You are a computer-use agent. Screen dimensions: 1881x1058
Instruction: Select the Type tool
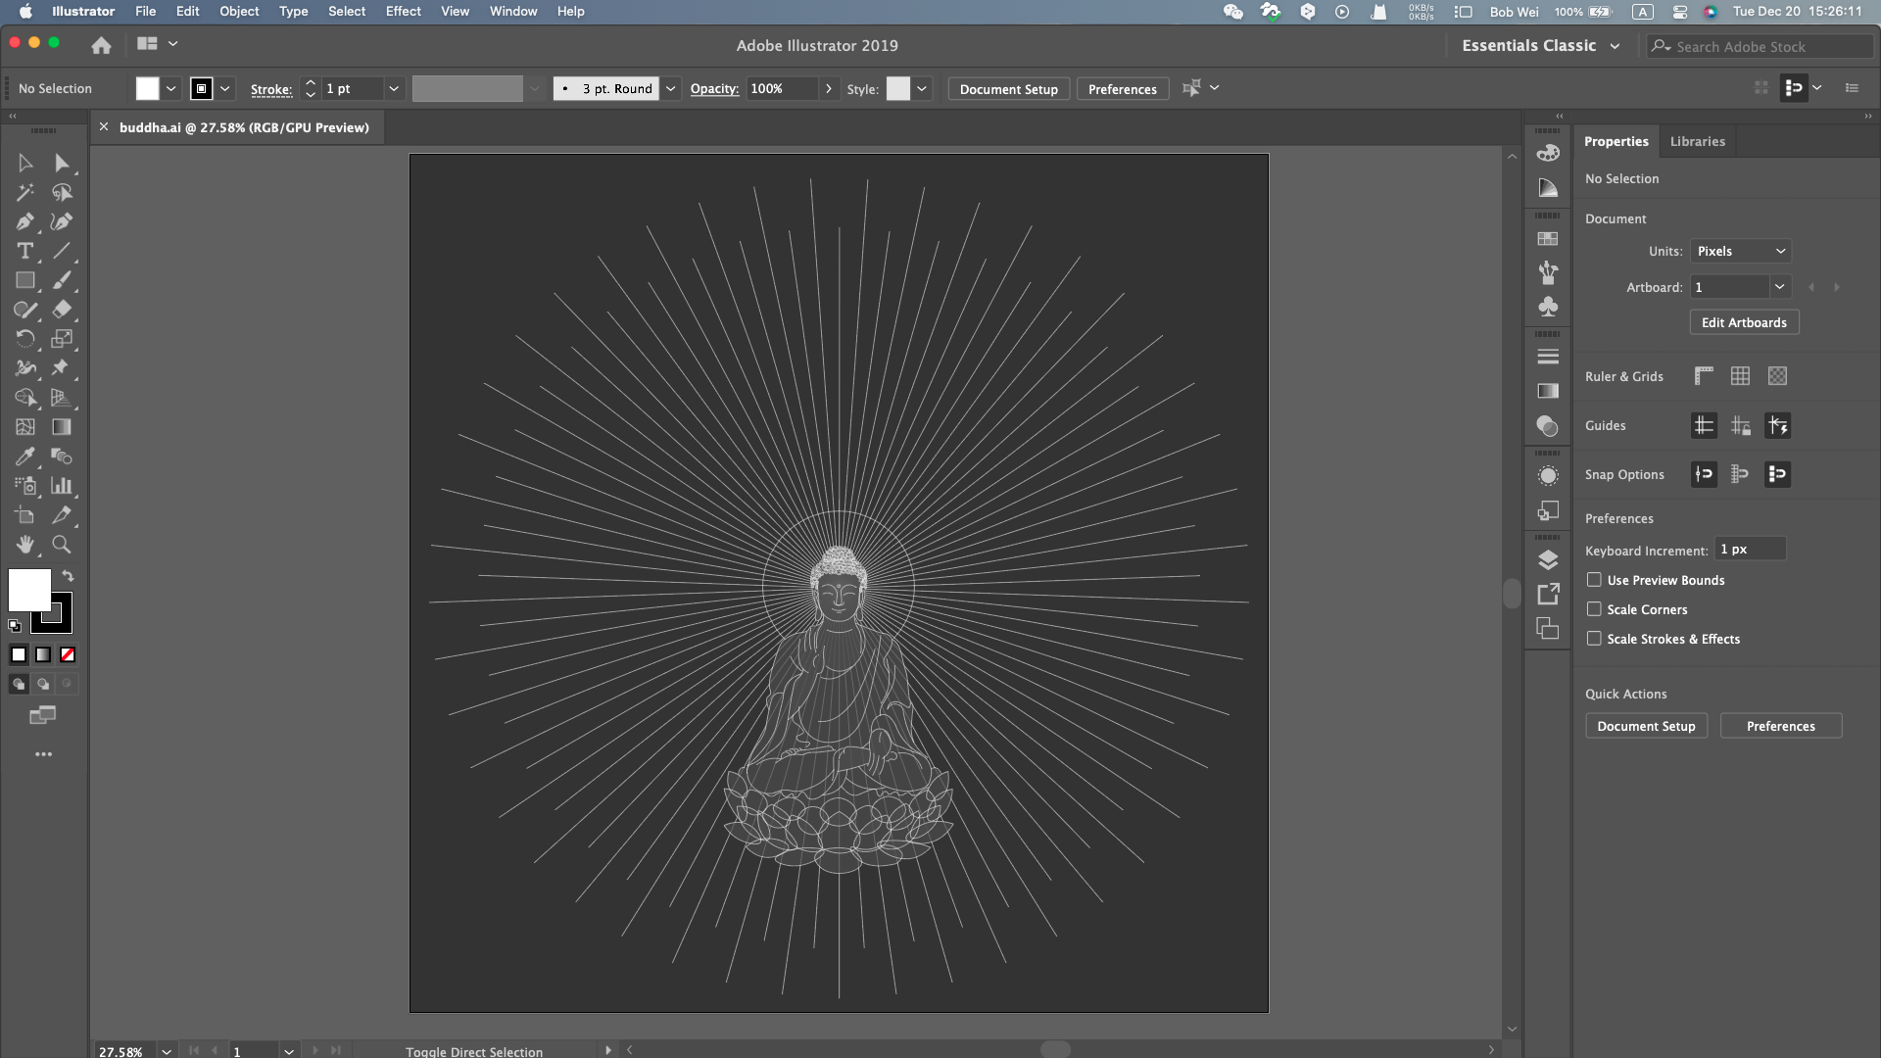[x=24, y=251]
